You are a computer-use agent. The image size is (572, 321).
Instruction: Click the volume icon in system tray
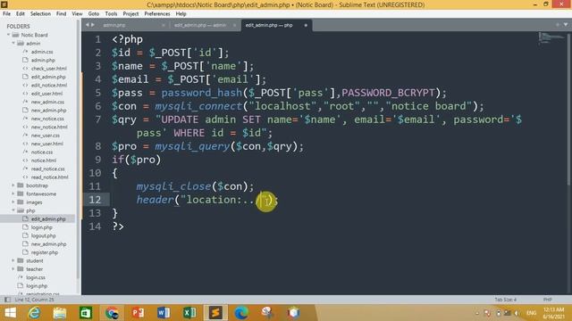(517, 313)
